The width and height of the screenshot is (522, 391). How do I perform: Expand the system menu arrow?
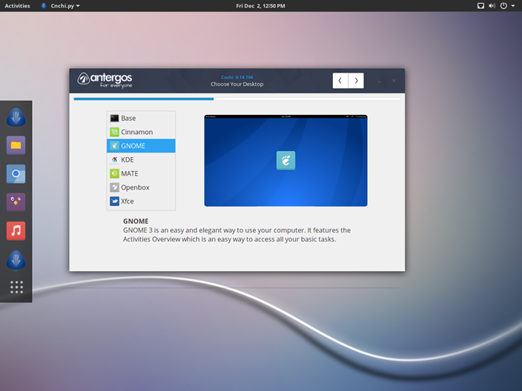pyautogui.click(x=513, y=6)
